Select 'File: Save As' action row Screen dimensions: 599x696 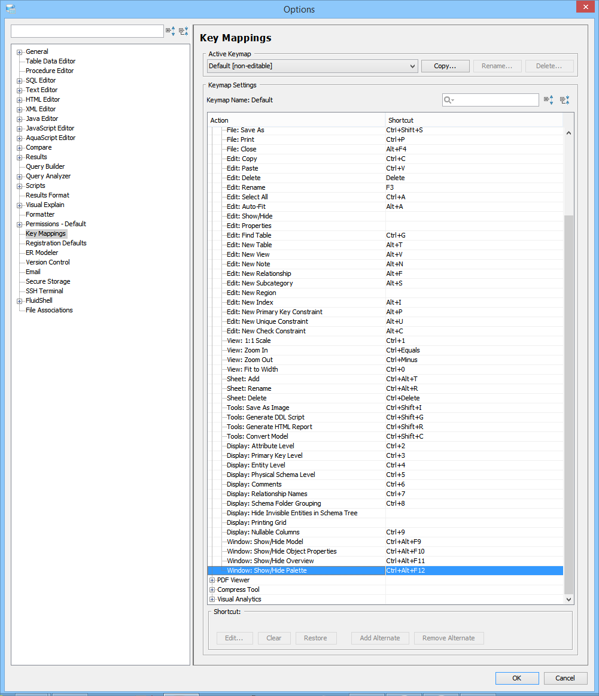click(x=385, y=130)
